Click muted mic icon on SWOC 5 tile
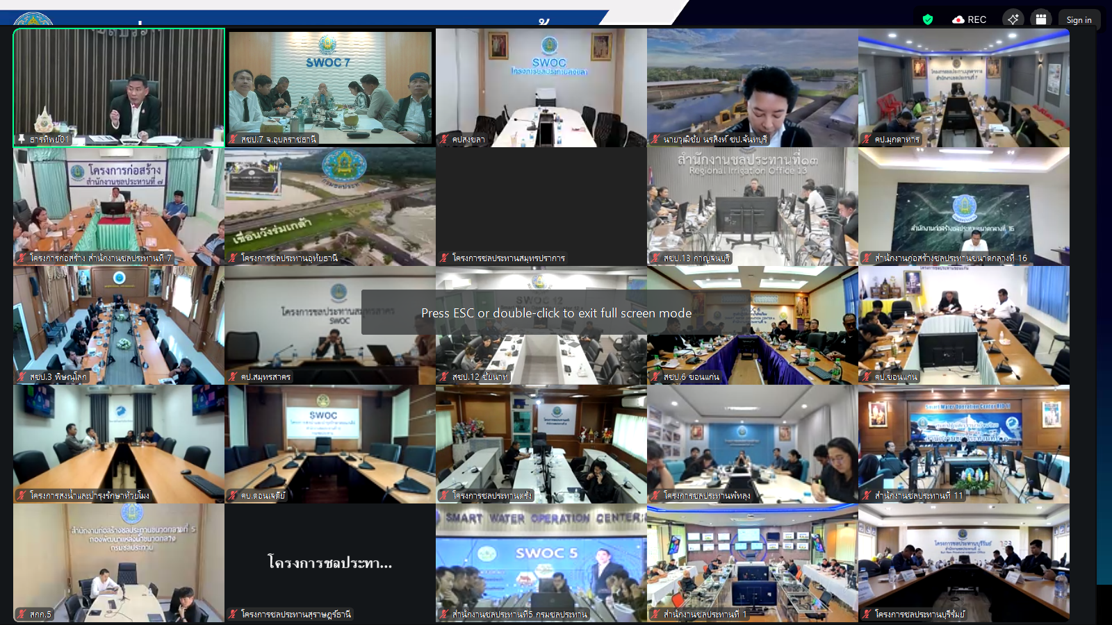This screenshot has height=625, width=1112. pos(444,615)
